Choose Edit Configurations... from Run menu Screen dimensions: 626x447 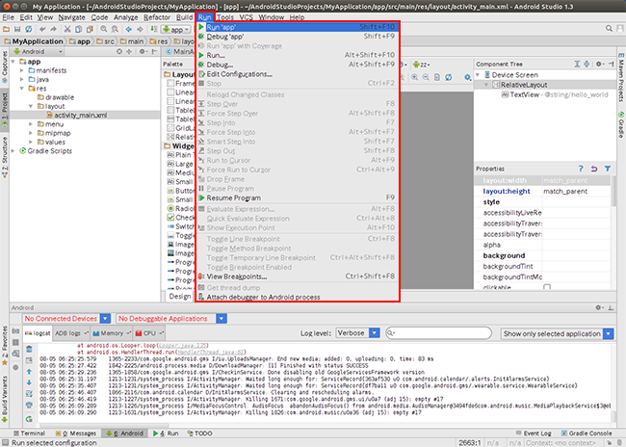[x=298, y=74]
